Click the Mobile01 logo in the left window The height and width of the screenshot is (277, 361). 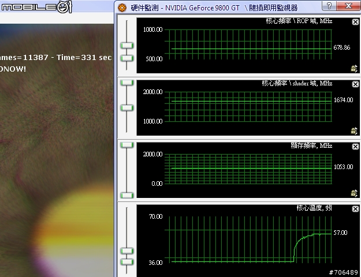pyautogui.click(x=37, y=7)
